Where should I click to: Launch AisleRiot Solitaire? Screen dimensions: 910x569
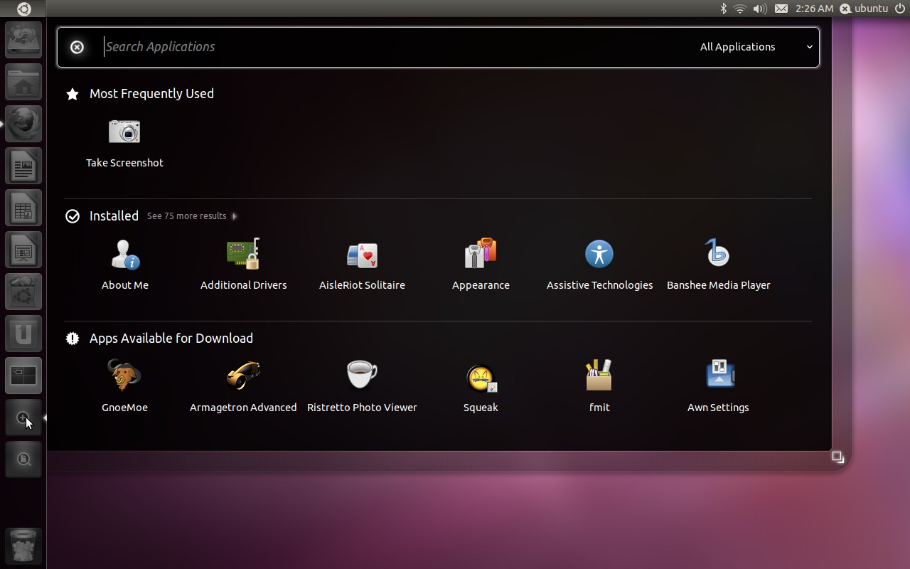[x=362, y=265]
